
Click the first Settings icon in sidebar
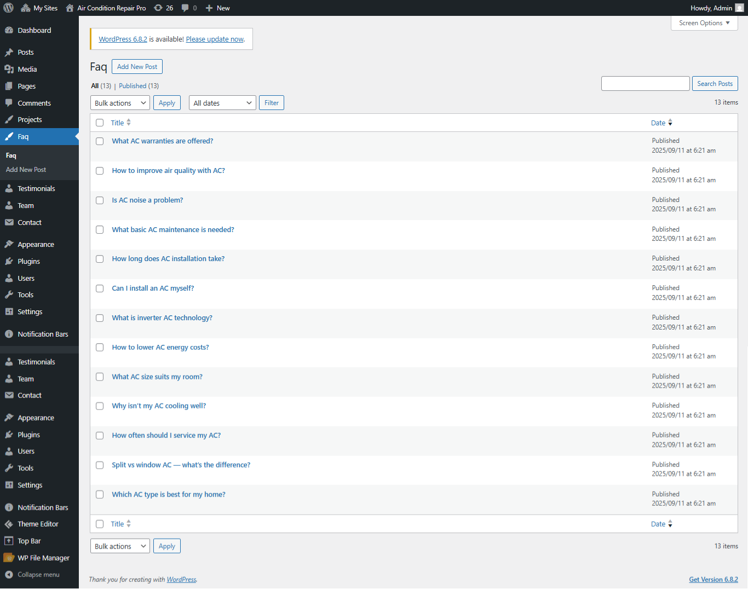[x=9, y=312]
